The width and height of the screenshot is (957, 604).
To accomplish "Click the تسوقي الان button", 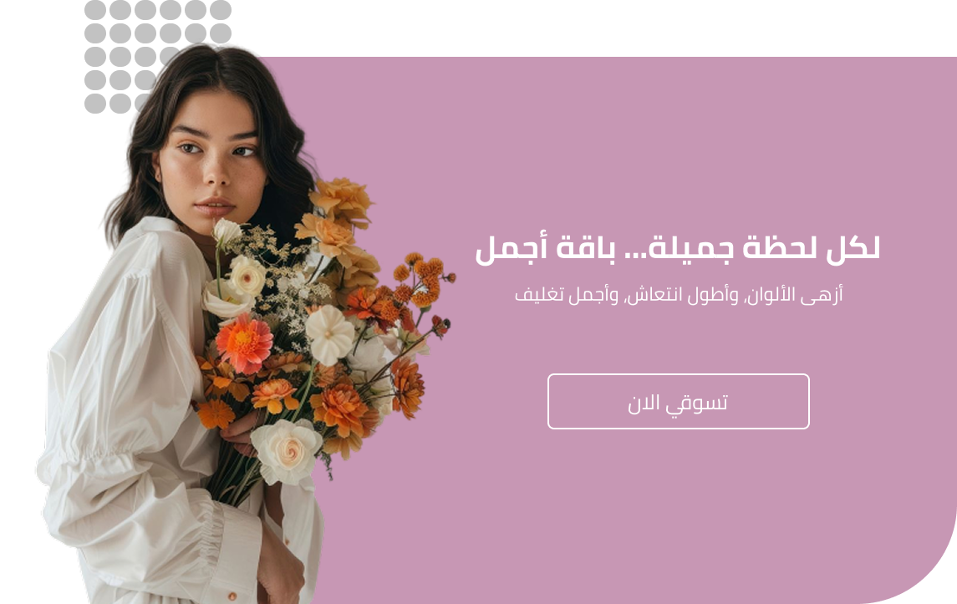I will click(x=678, y=402).
